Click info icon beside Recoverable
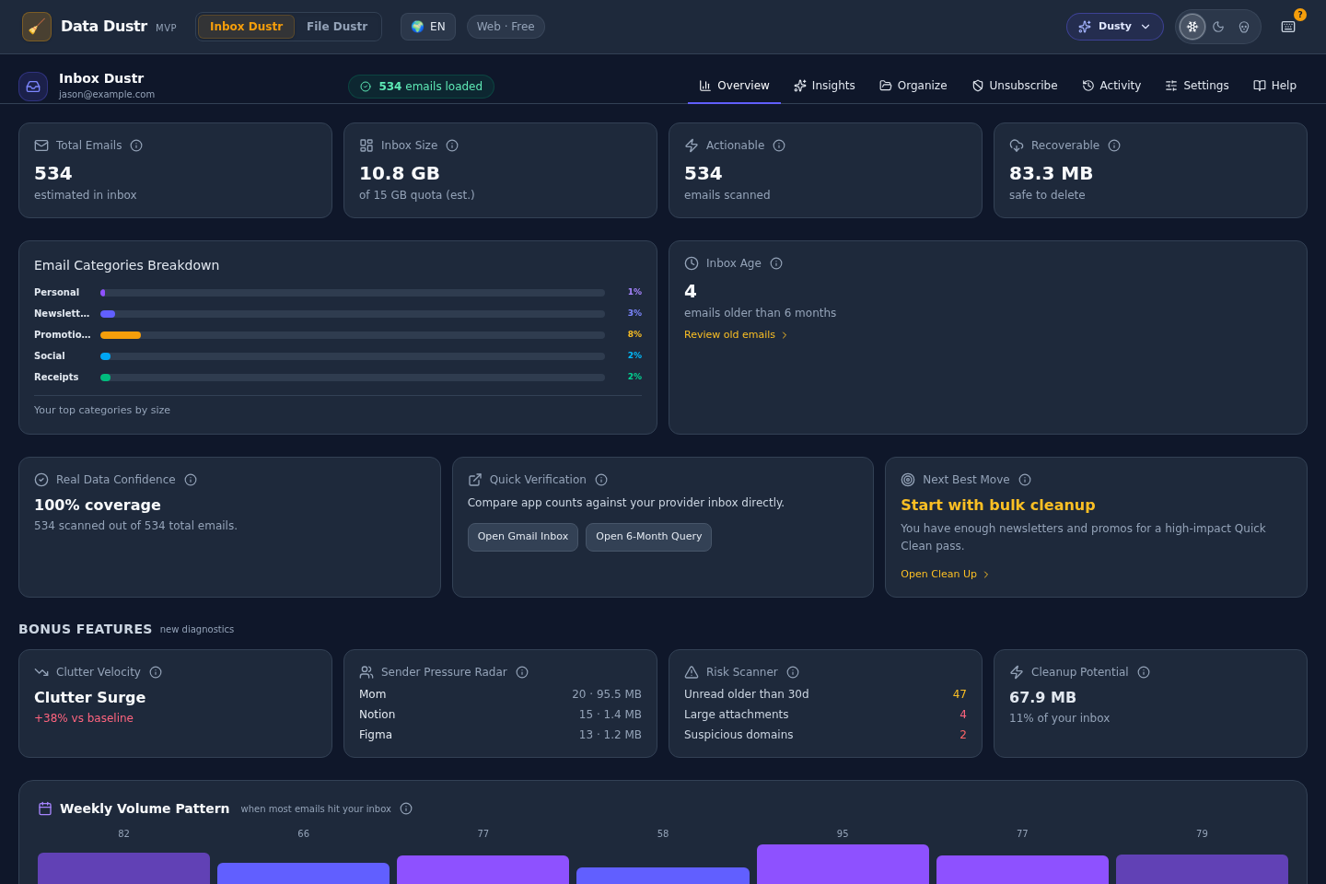Viewport: 1326px width, 884px height. (1114, 145)
